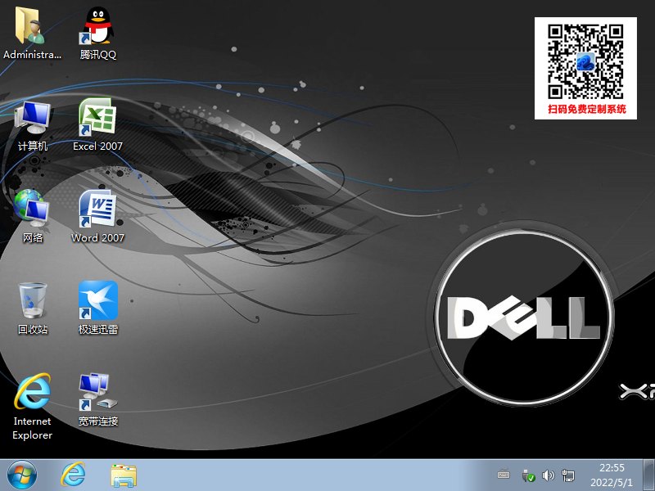Click the QR code image
Viewport: 655px width, 491px height.
pyautogui.click(x=585, y=61)
